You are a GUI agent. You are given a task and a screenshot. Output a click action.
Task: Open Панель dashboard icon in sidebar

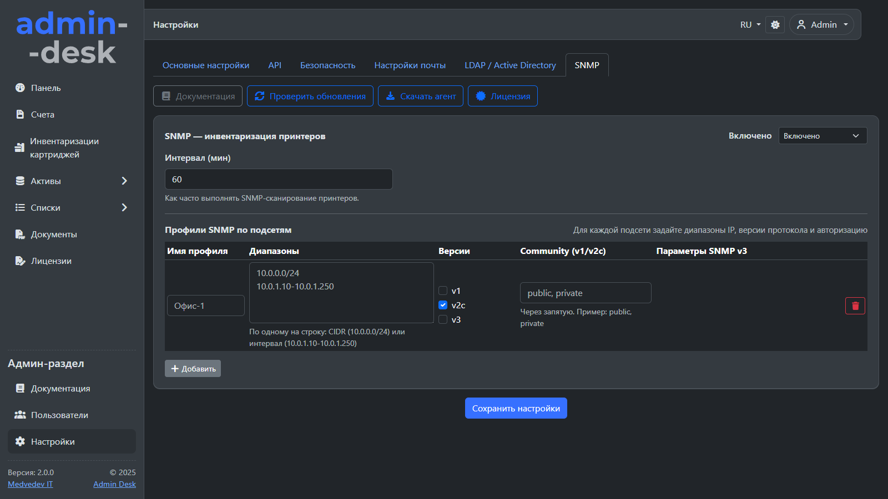point(21,88)
